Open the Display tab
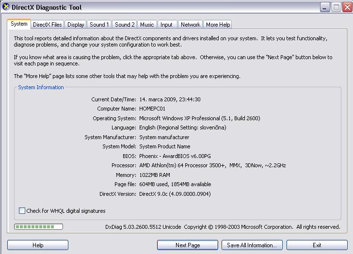This screenshot has height=254, width=353. (x=76, y=25)
